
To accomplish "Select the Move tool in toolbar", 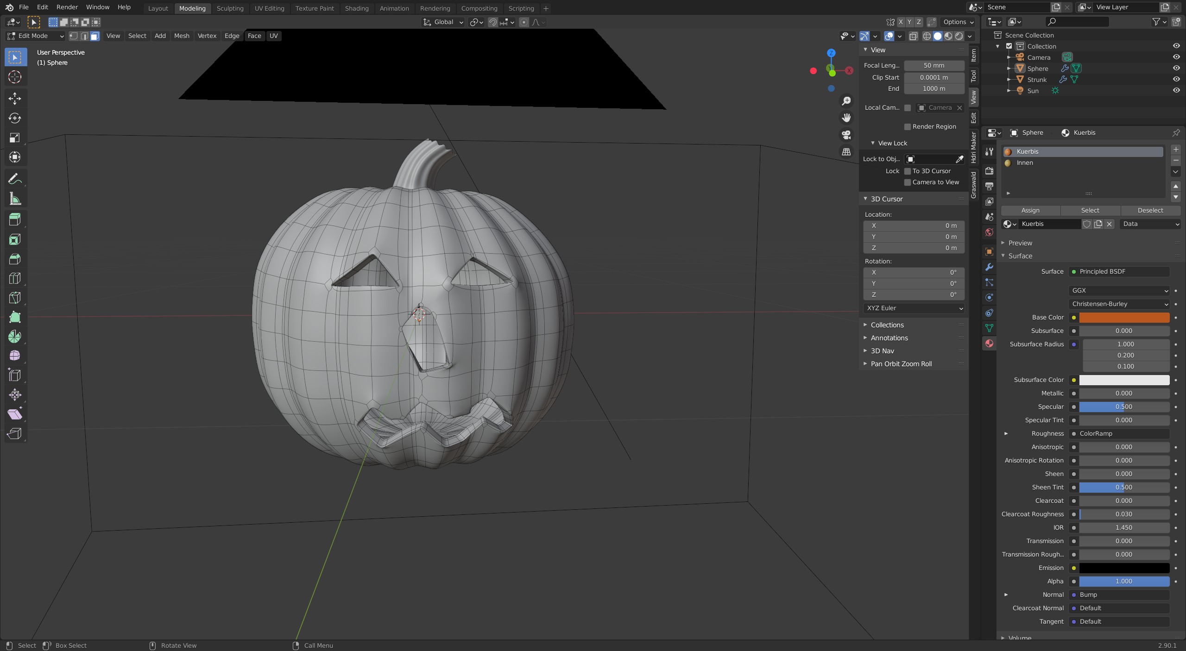I will pyautogui.click(x=15, y=98).
